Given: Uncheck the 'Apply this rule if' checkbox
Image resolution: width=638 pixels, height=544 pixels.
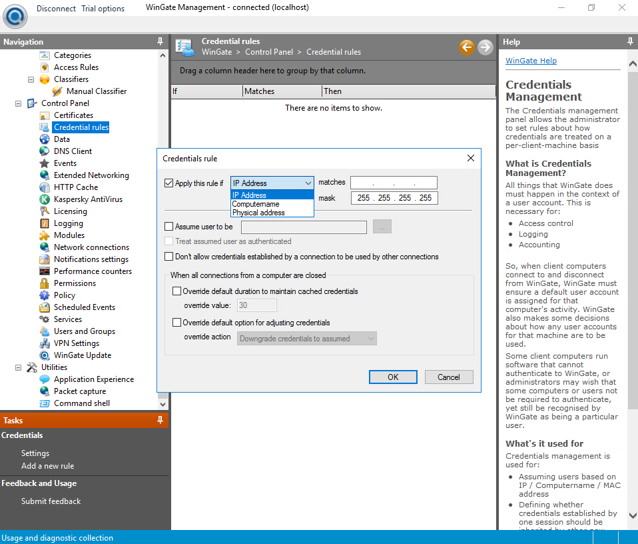Looking at the screenshot, I should pyautogui.click(x=168, y=183).
